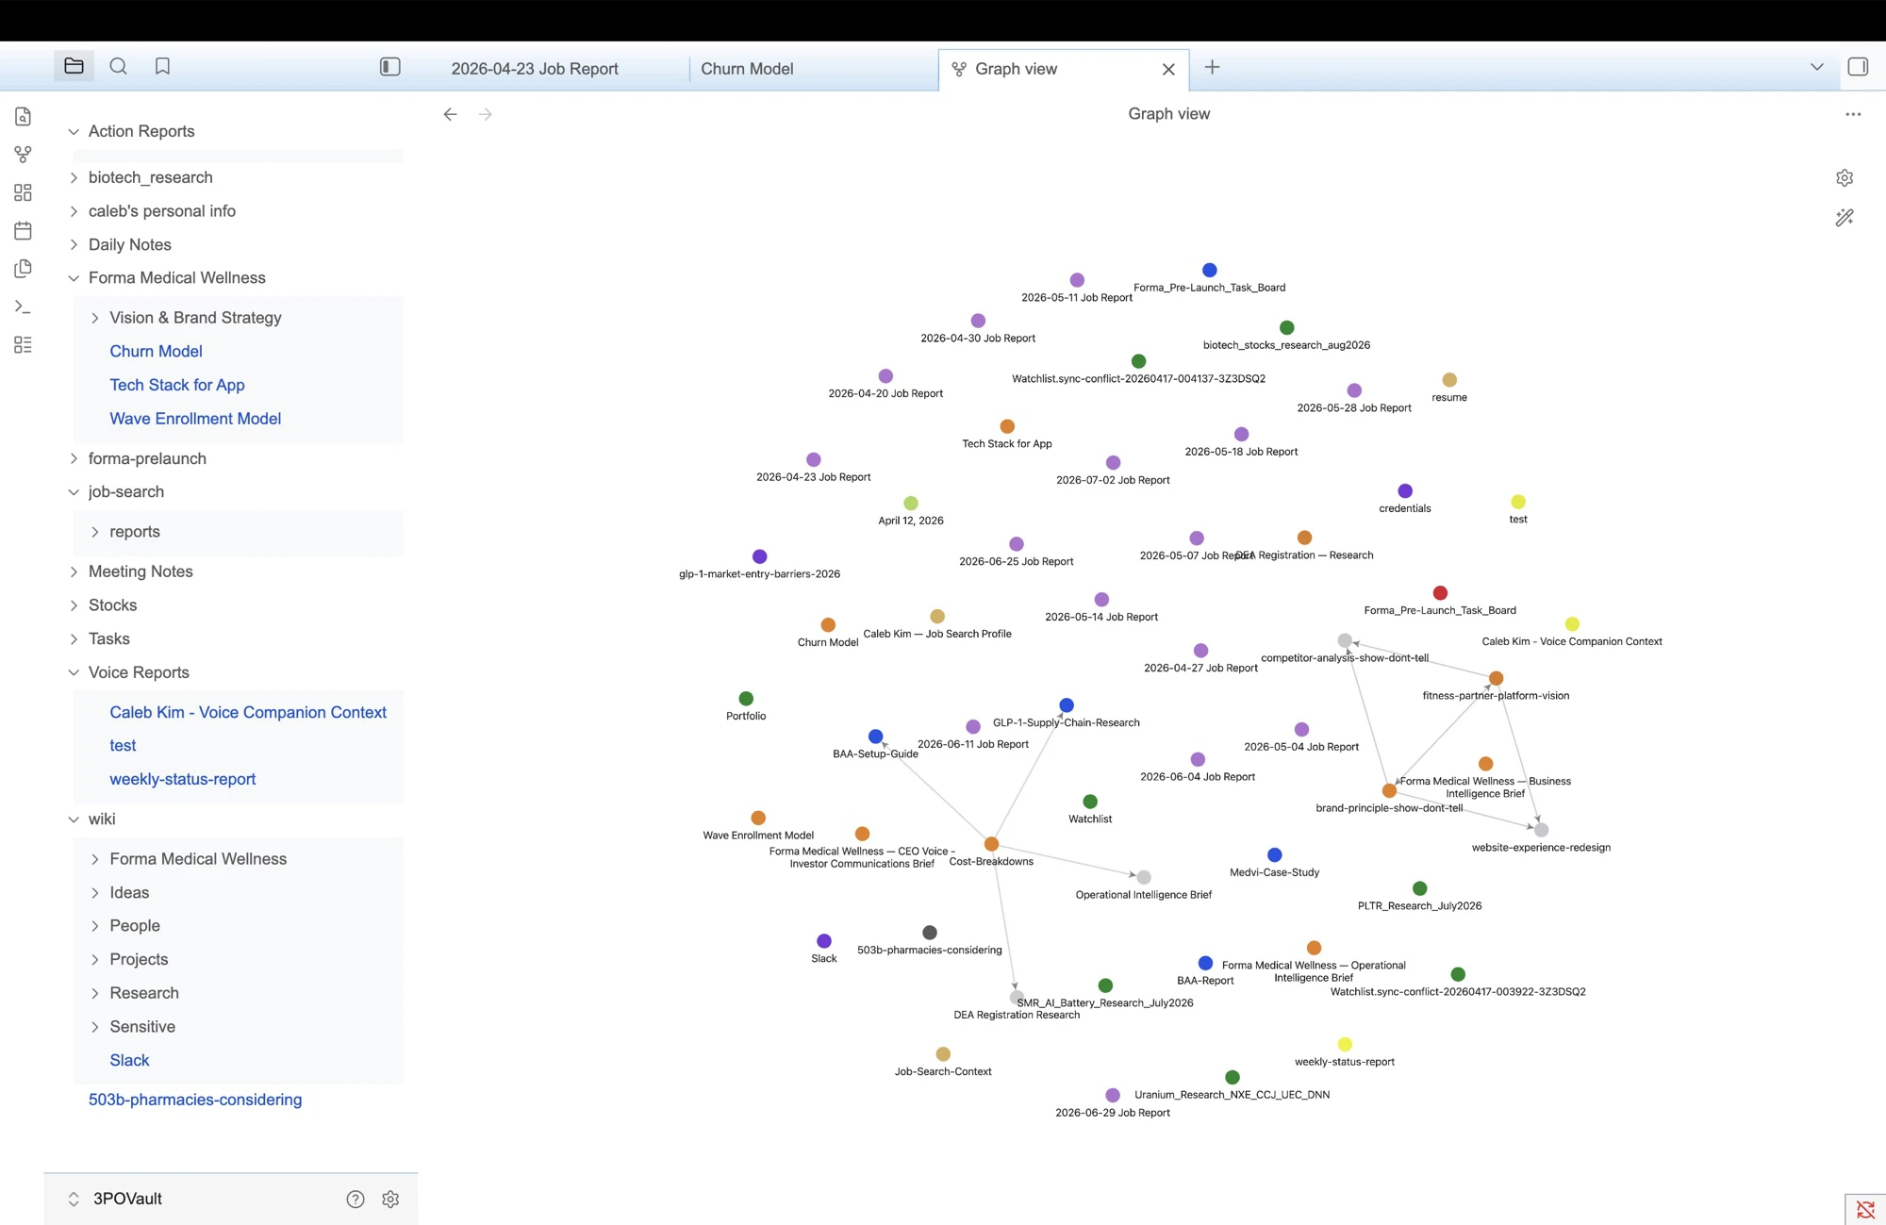
Task: Navigate back with left arrow
Action: 450,114
